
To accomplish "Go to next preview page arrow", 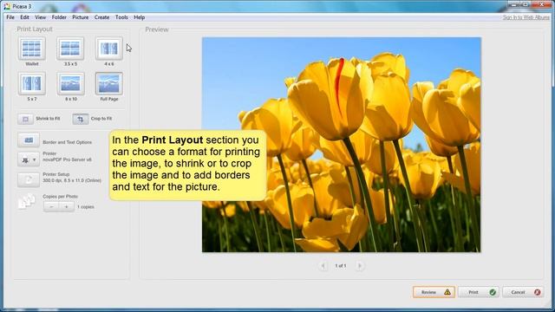I will [x=360, y=266].
